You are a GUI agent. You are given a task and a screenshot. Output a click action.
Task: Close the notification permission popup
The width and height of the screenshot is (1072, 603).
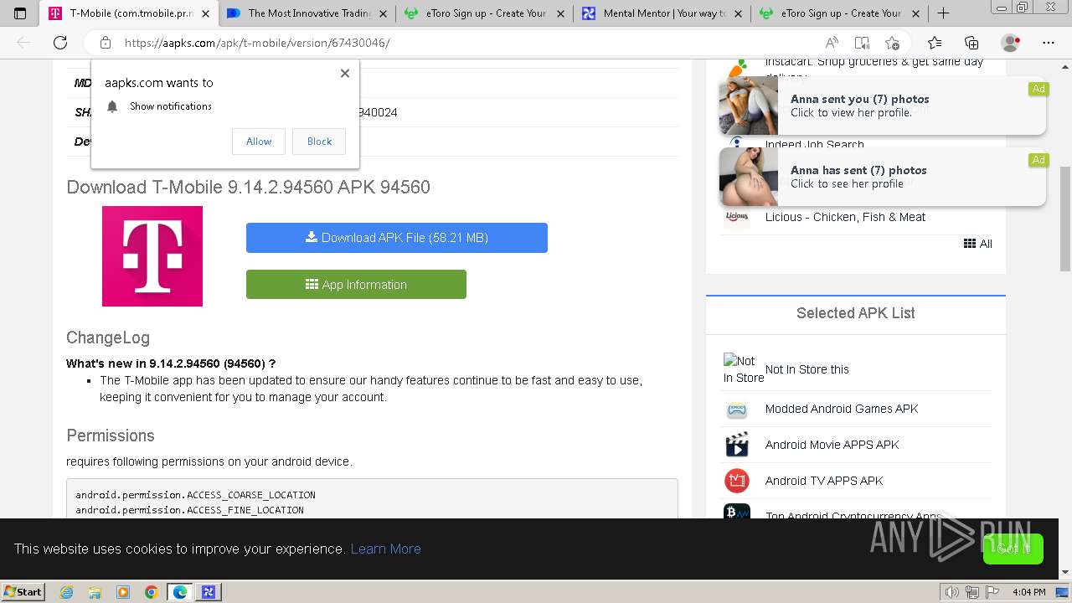[x=345, y=74]
